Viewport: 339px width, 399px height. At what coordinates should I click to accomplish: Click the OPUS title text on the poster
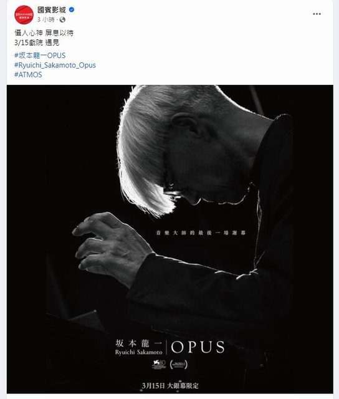coord(198,347)
